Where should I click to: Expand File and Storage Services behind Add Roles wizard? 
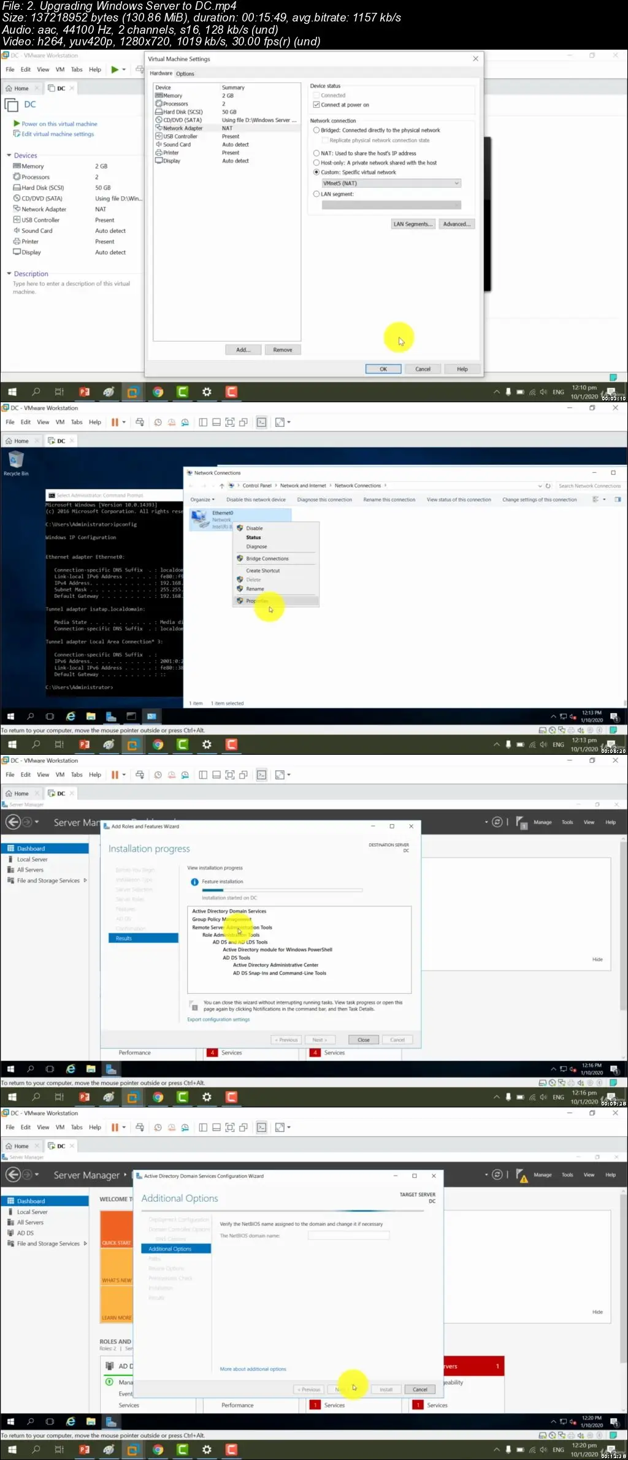tap(85, 881)
